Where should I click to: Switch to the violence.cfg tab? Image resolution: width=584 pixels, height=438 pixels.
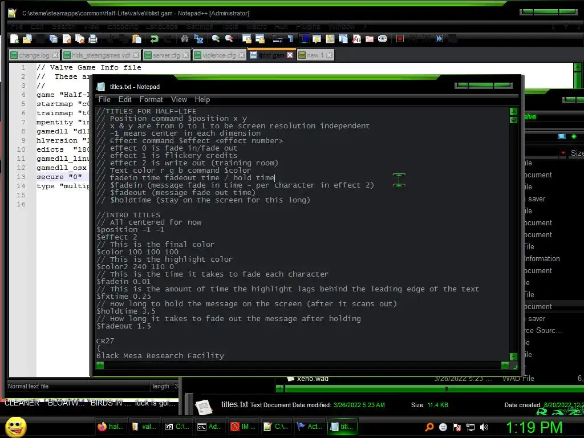click(218, 55)
